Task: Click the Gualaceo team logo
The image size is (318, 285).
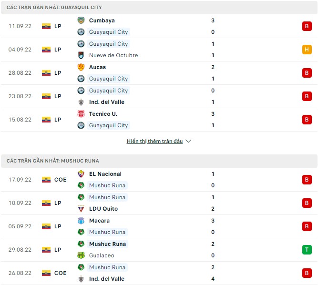Action: (81, 255)
